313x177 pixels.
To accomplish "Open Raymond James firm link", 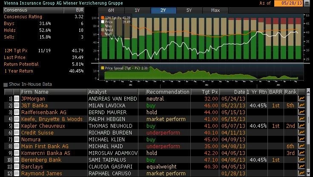I will (42, 173).
